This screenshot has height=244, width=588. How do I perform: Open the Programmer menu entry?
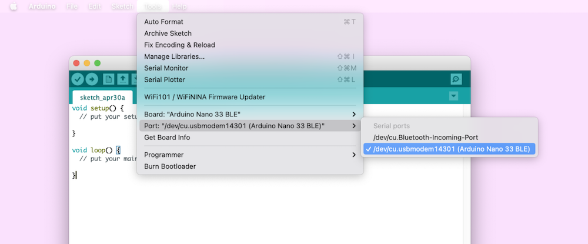(250, 155)
